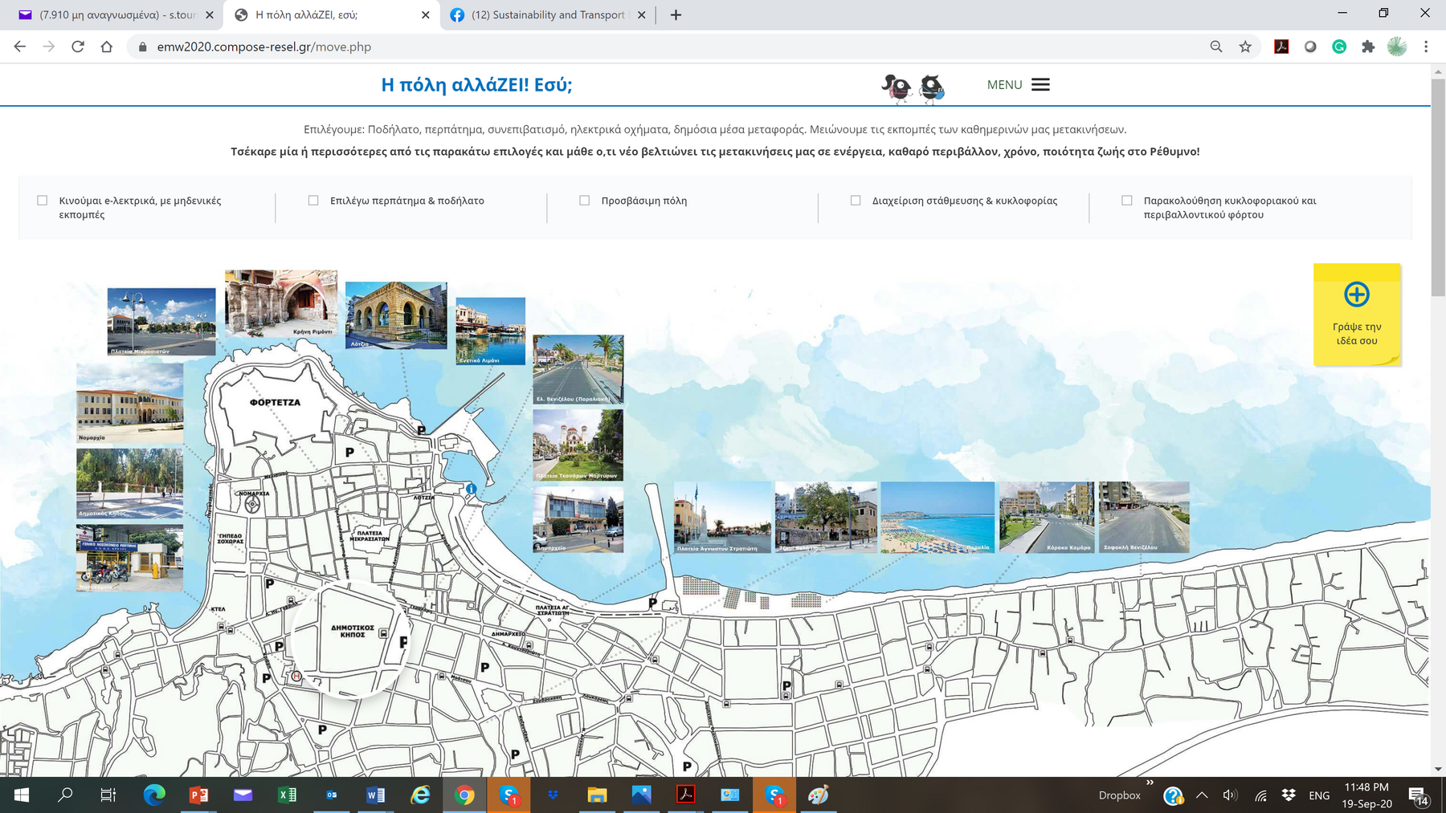Bookmark page with the star icon

[x=1245, y=47]
